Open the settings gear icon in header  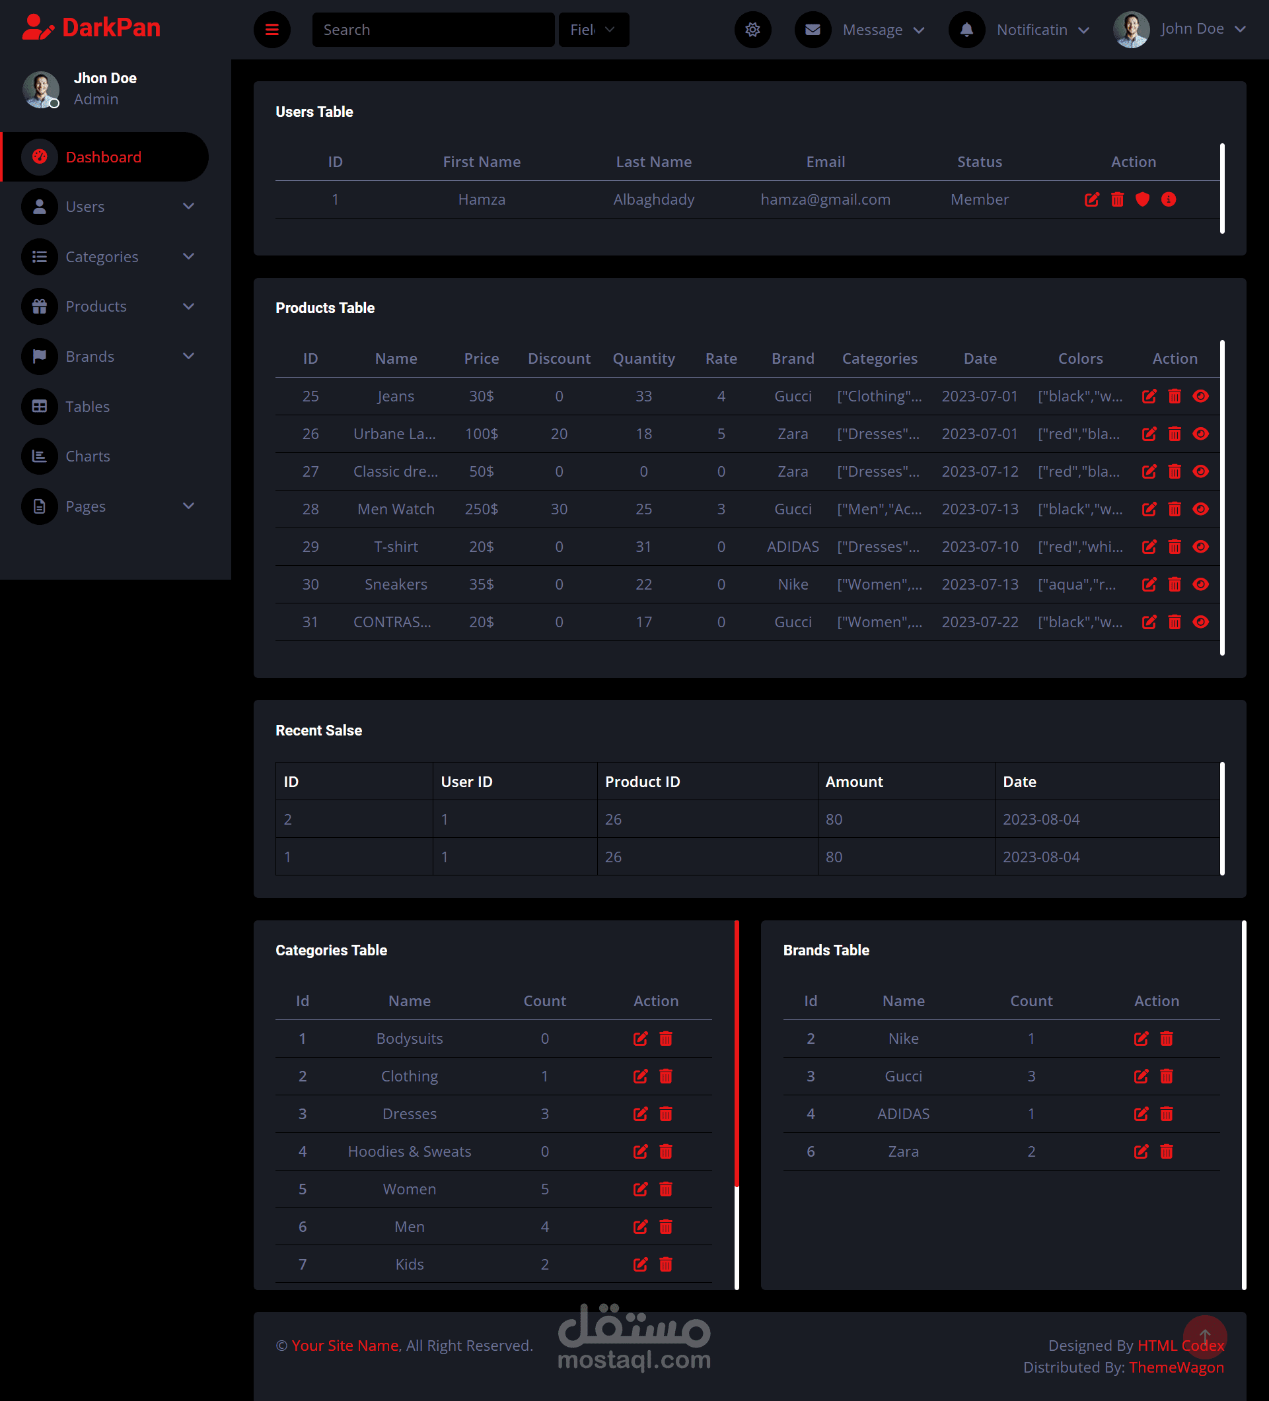[x=752, y=30]
